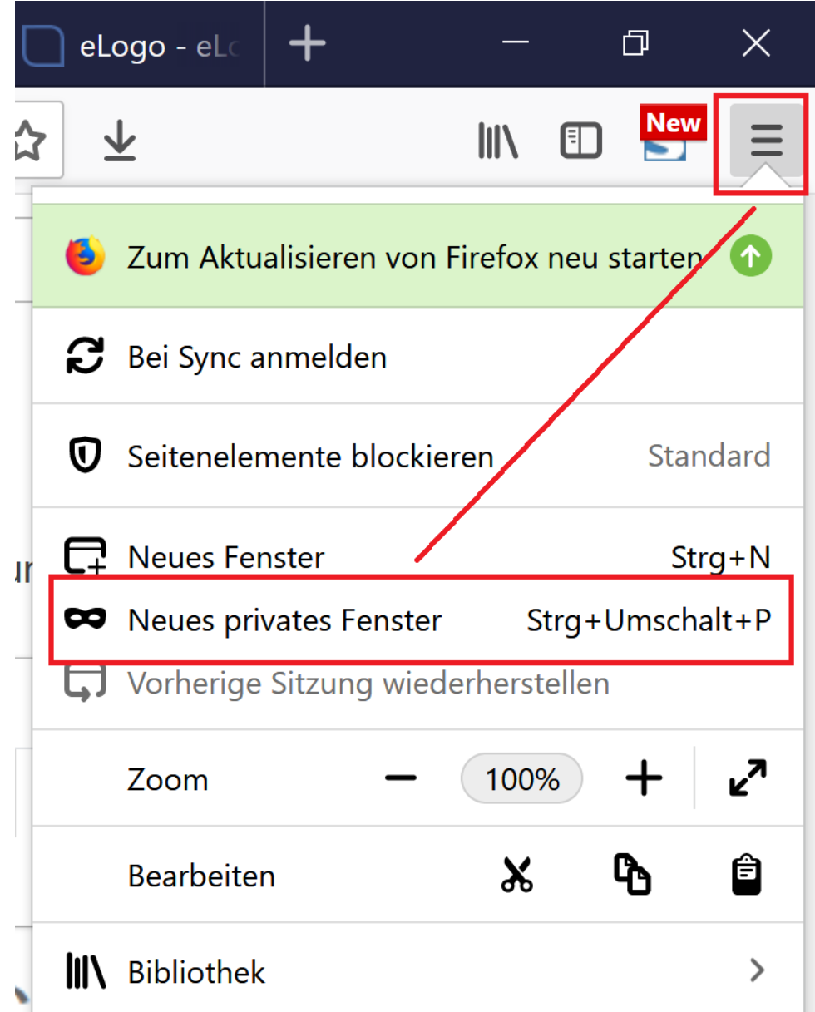Copy using the two-pages icon

(632, 876)
